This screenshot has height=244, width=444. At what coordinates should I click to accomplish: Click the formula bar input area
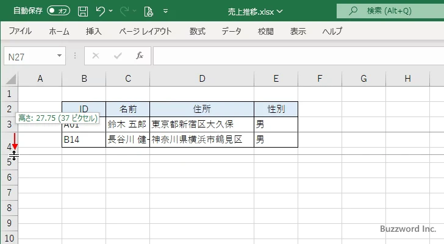click(293, 56)
